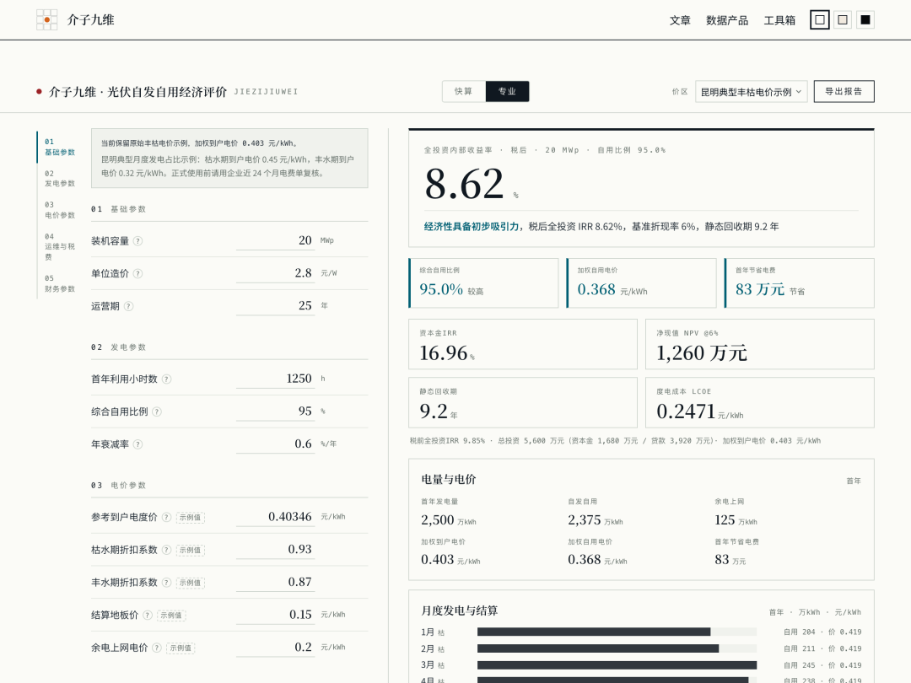
Task: Open 工具箱 in top navigation
Action: pyautogui.click(x=779, y=20)
